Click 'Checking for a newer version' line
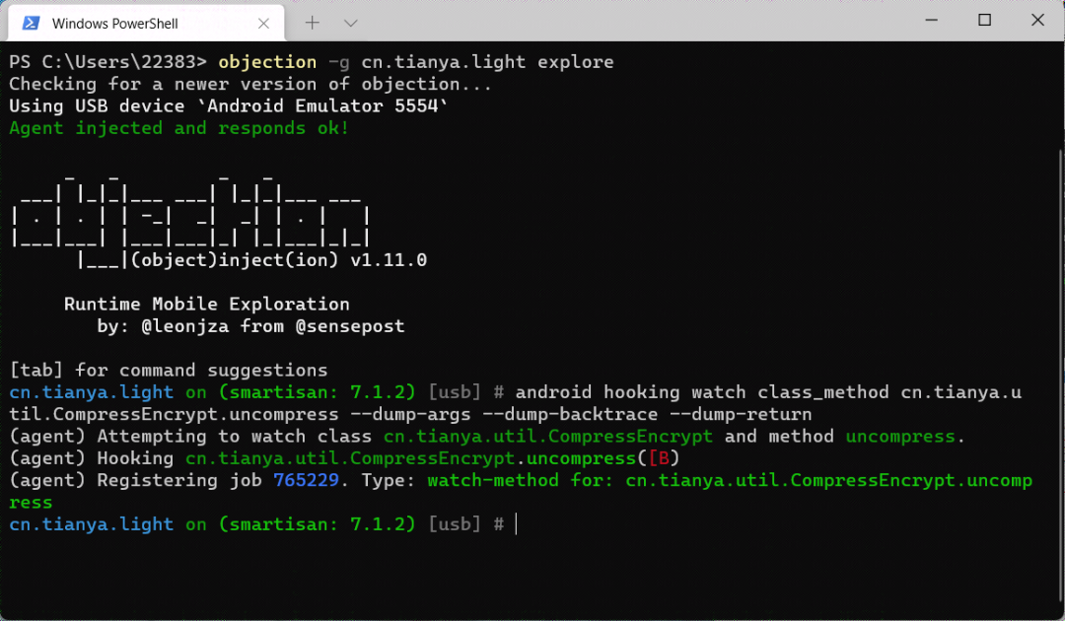Screen dimensions: 1065x621 [x=249, y=84]
